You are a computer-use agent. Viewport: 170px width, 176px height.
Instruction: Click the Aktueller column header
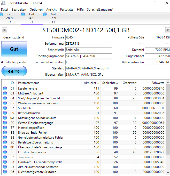point(91,83)
